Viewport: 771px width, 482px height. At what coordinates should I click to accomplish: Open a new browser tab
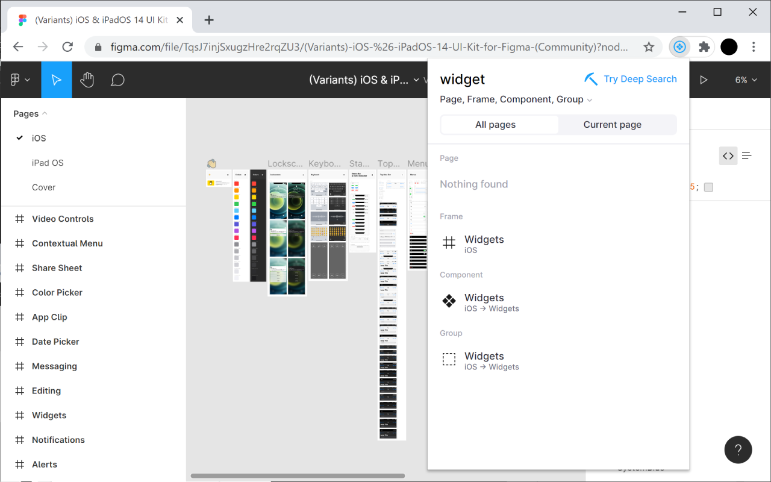point(209,20)
